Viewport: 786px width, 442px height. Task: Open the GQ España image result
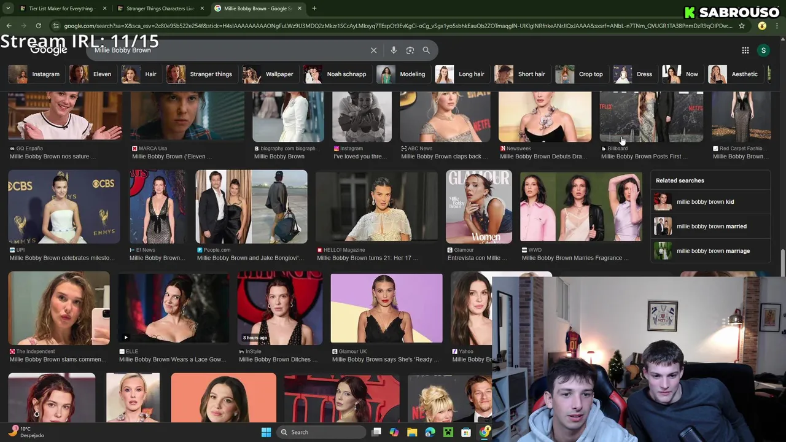65,117
